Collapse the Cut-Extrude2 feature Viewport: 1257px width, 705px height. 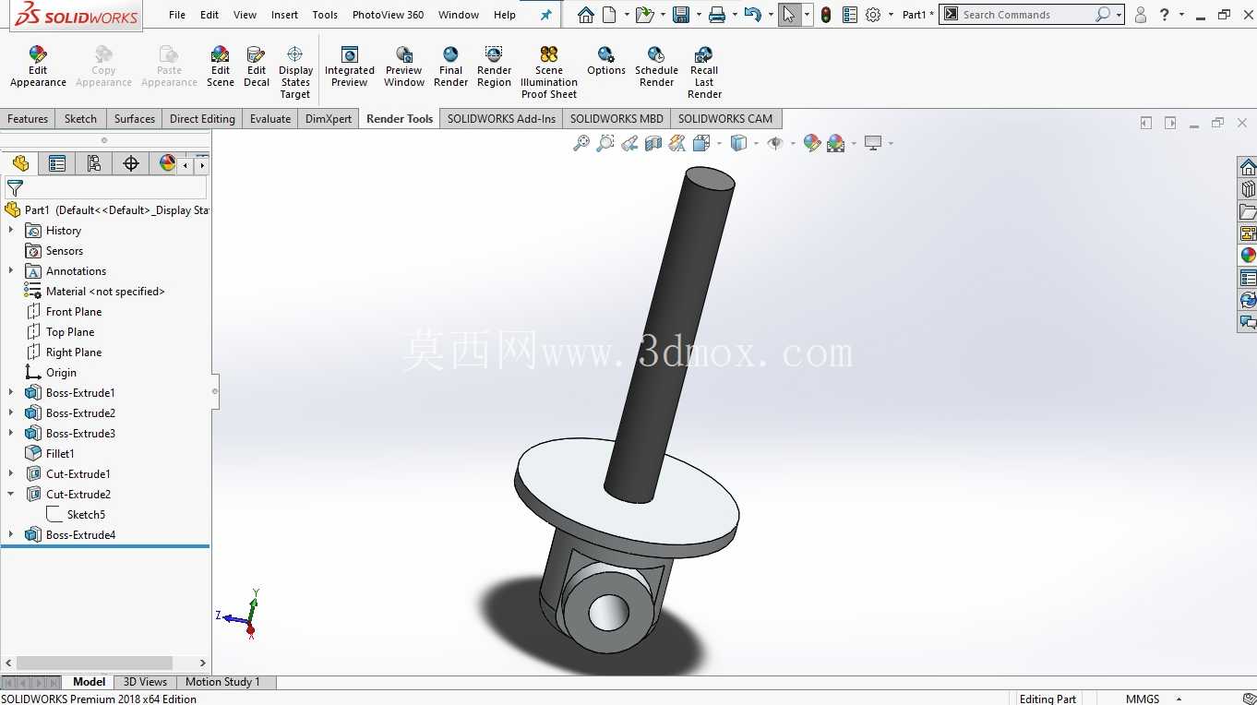tap(11, 495)
